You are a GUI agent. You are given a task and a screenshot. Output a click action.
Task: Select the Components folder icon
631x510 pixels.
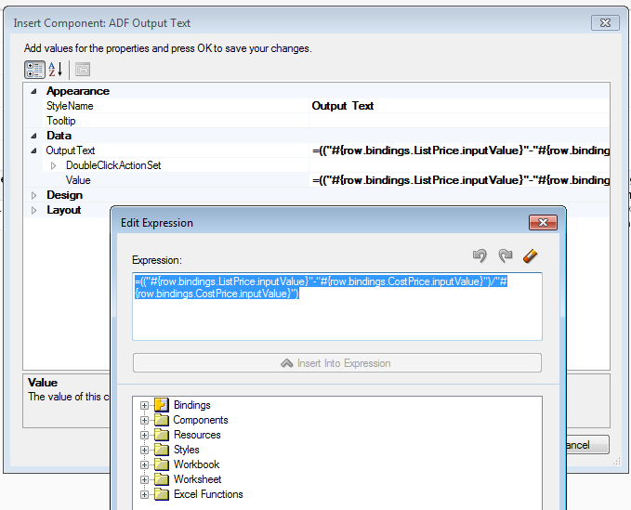(162, 420)
